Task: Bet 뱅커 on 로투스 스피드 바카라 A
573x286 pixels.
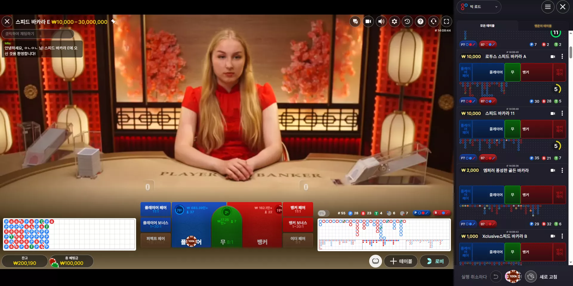Action: coord(537,72)
